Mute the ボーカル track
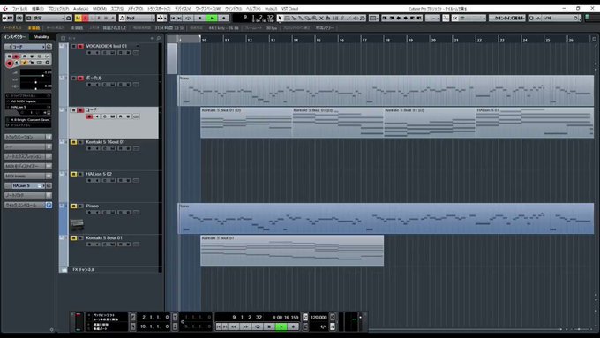The image size is (600, 338). 73,78
